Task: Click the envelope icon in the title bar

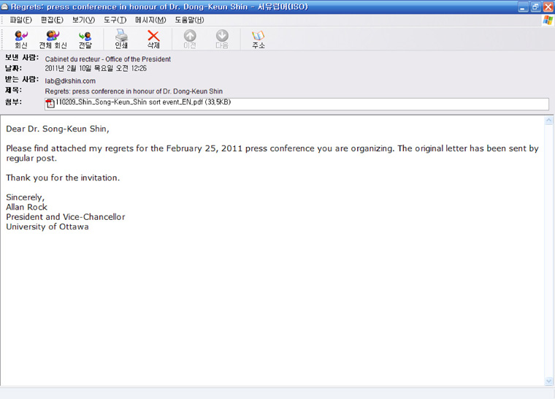Action: point(5,7)
